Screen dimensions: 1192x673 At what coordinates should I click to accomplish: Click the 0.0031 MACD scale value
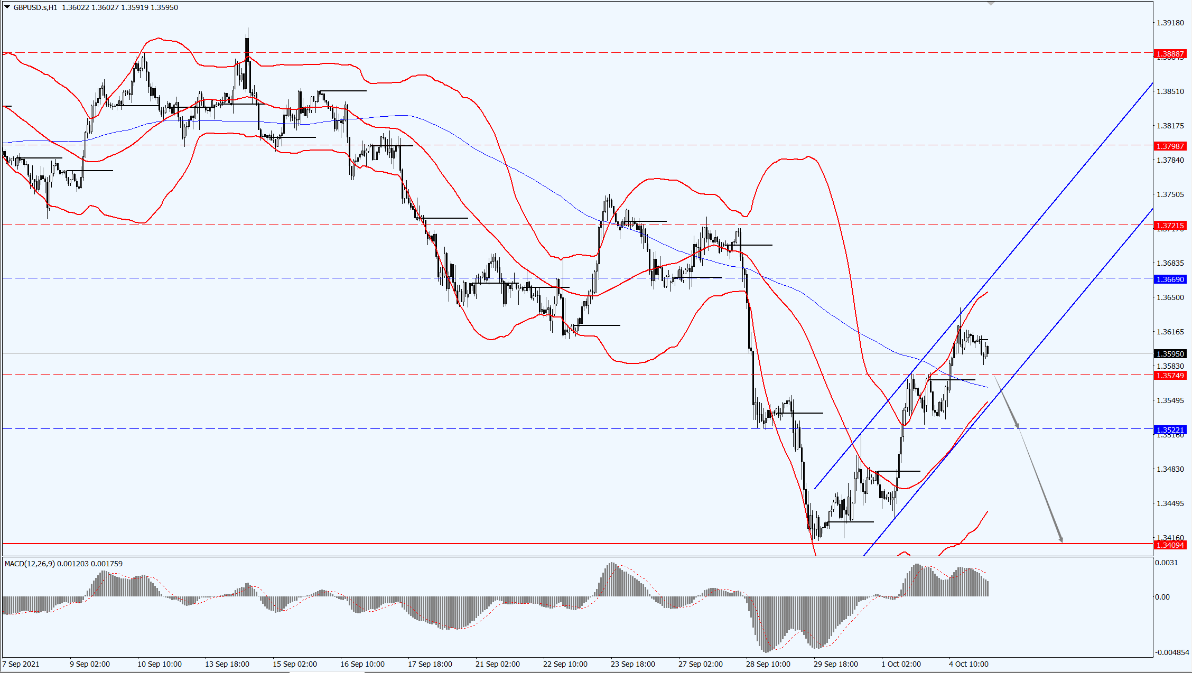point(1166,563)
